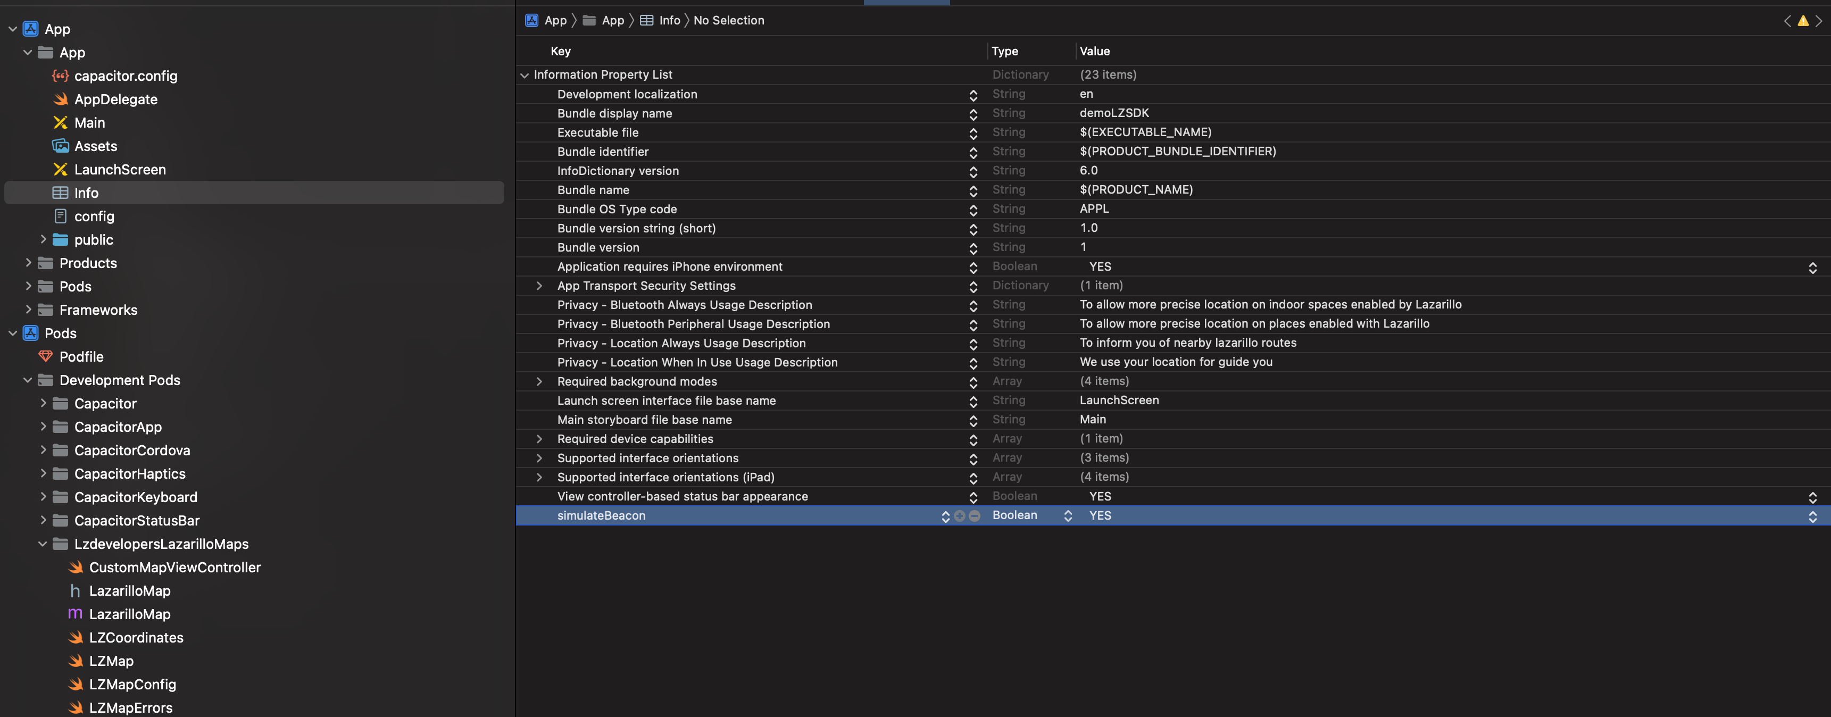The width and height of the screenshot is (1831, 717).
Task: Open Type dropdown for simulateBeacon row
Action: click(1067, 516)
